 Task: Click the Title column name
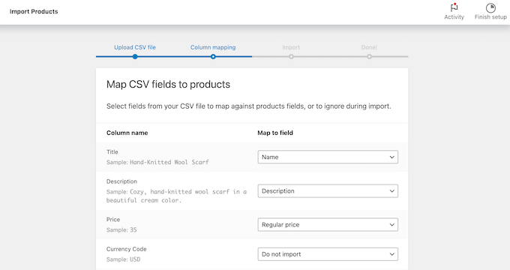[x=112, y=152]
